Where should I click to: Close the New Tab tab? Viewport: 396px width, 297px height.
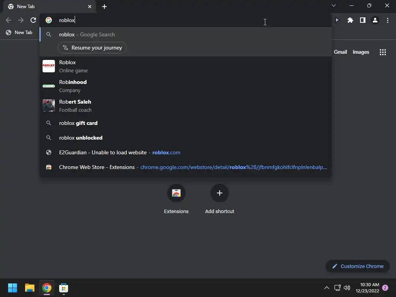coord(90,7)
